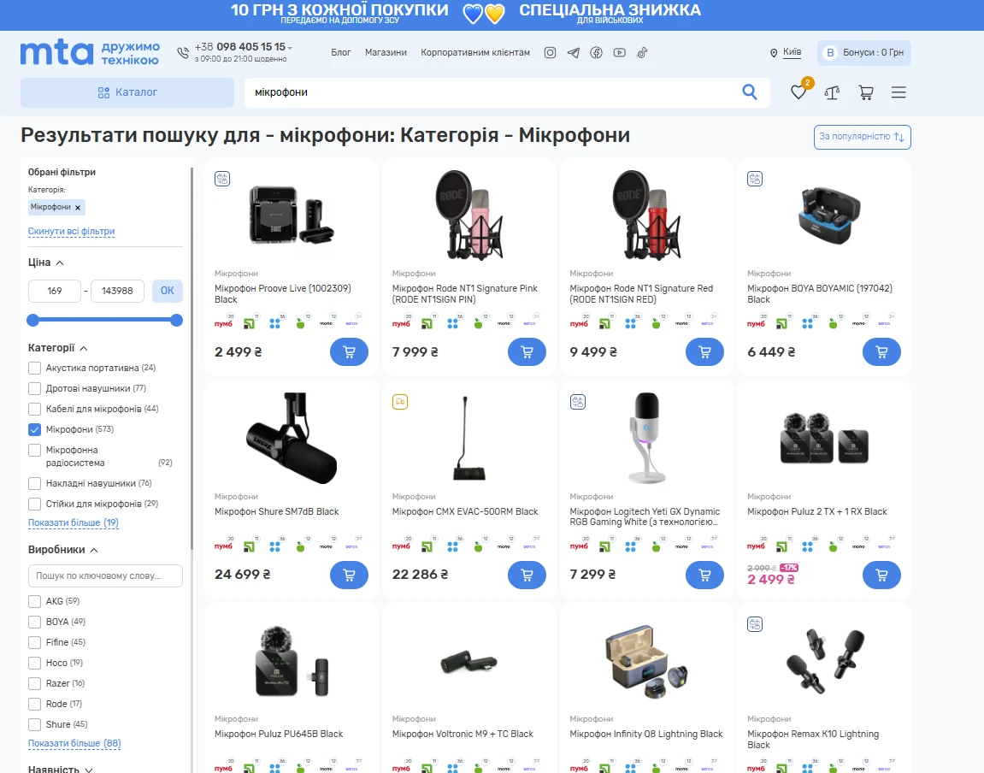Open the wishlist heart icon

[798, 92]
